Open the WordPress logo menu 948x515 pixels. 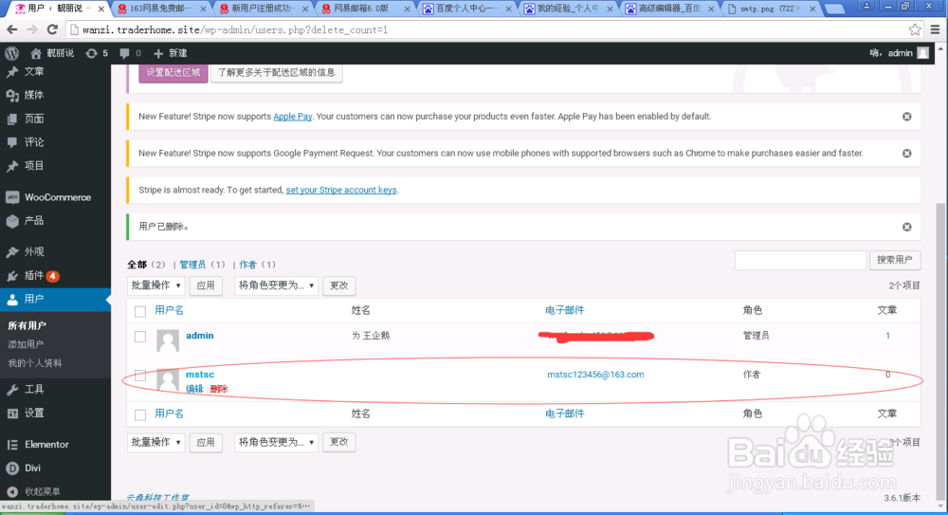click(11, 53)
